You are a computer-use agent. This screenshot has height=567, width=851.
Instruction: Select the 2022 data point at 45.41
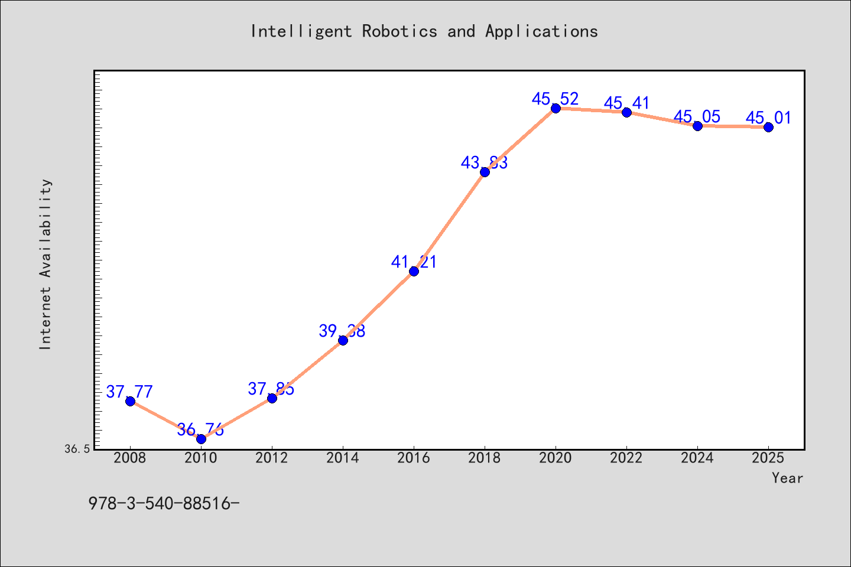pos(626,112)
